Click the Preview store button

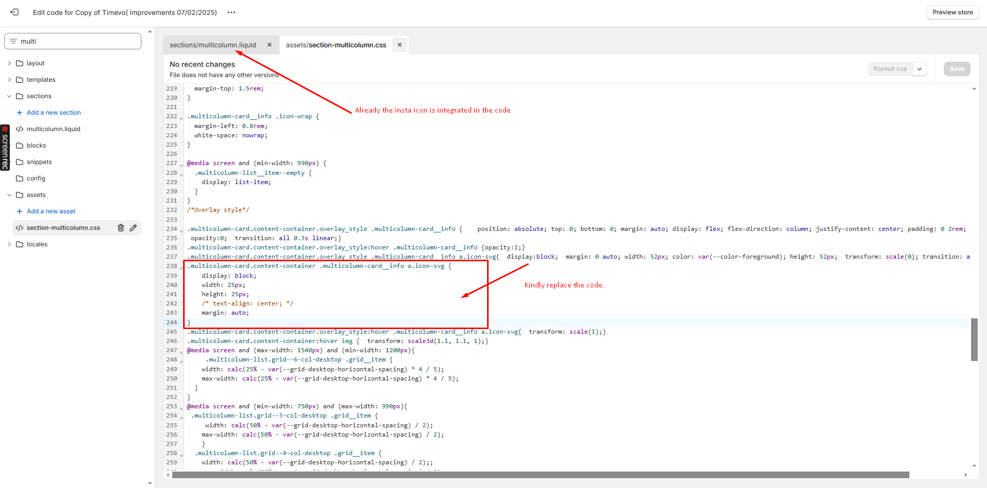click(953, 12)
